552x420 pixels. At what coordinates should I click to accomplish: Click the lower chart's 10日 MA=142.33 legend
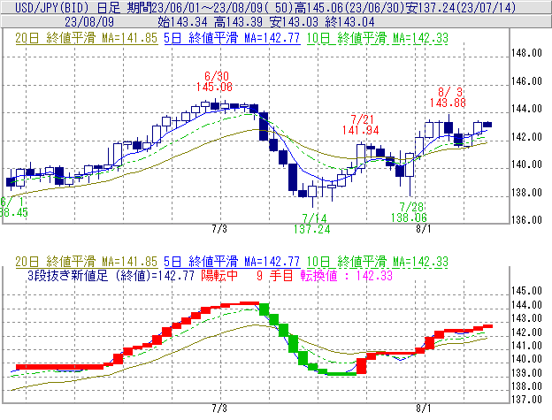point(378,262)
